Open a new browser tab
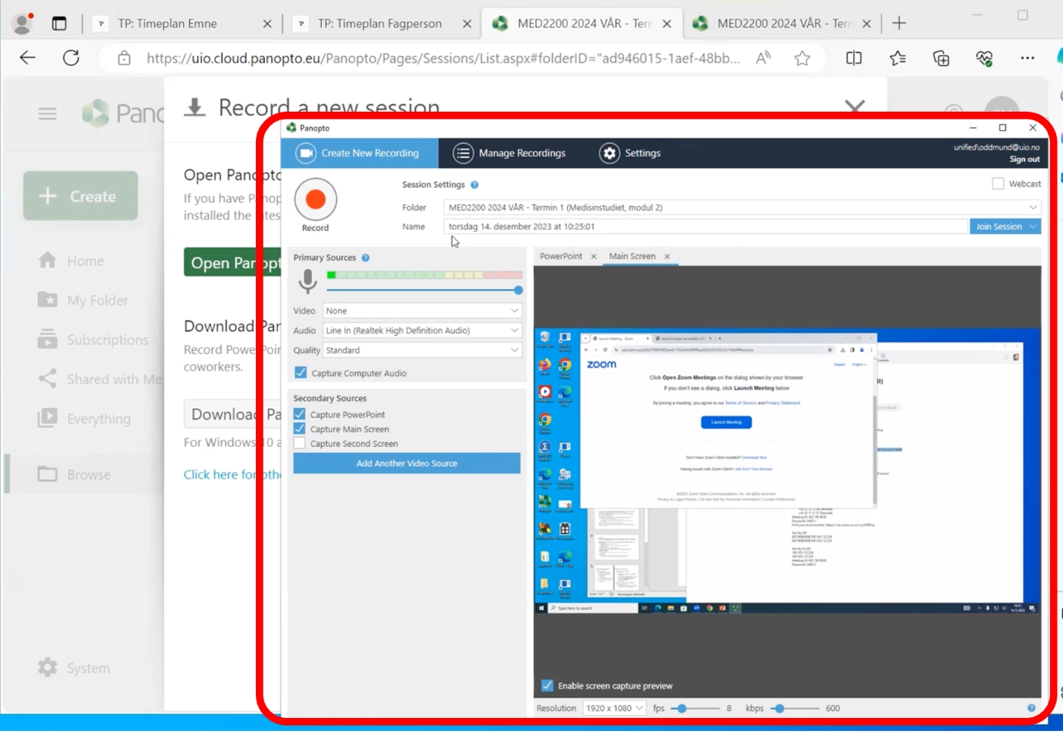 [x=899, y=24]
